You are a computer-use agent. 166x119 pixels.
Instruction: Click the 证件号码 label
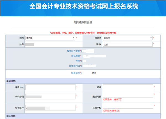[76, 56]
